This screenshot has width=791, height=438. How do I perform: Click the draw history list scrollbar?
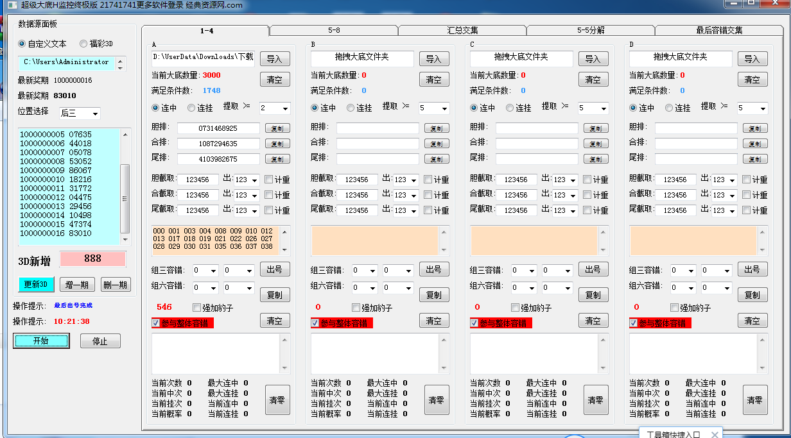point(125,186)
